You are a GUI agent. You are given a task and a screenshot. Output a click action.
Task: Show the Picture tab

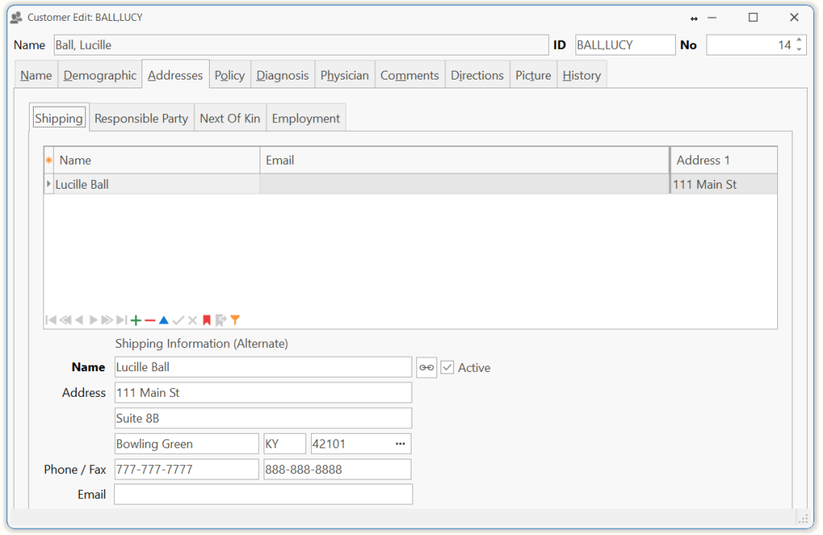click(x=533, y=76)
